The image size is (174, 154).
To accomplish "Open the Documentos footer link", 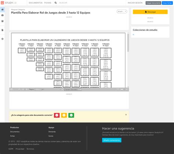I will (15, 132).
